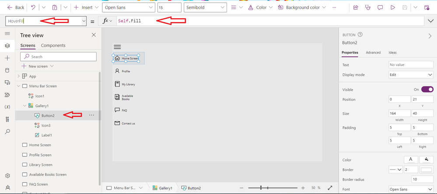
Task: Open the virtual agent icon at sidebar bottom
Action: [x=7, y=187]
